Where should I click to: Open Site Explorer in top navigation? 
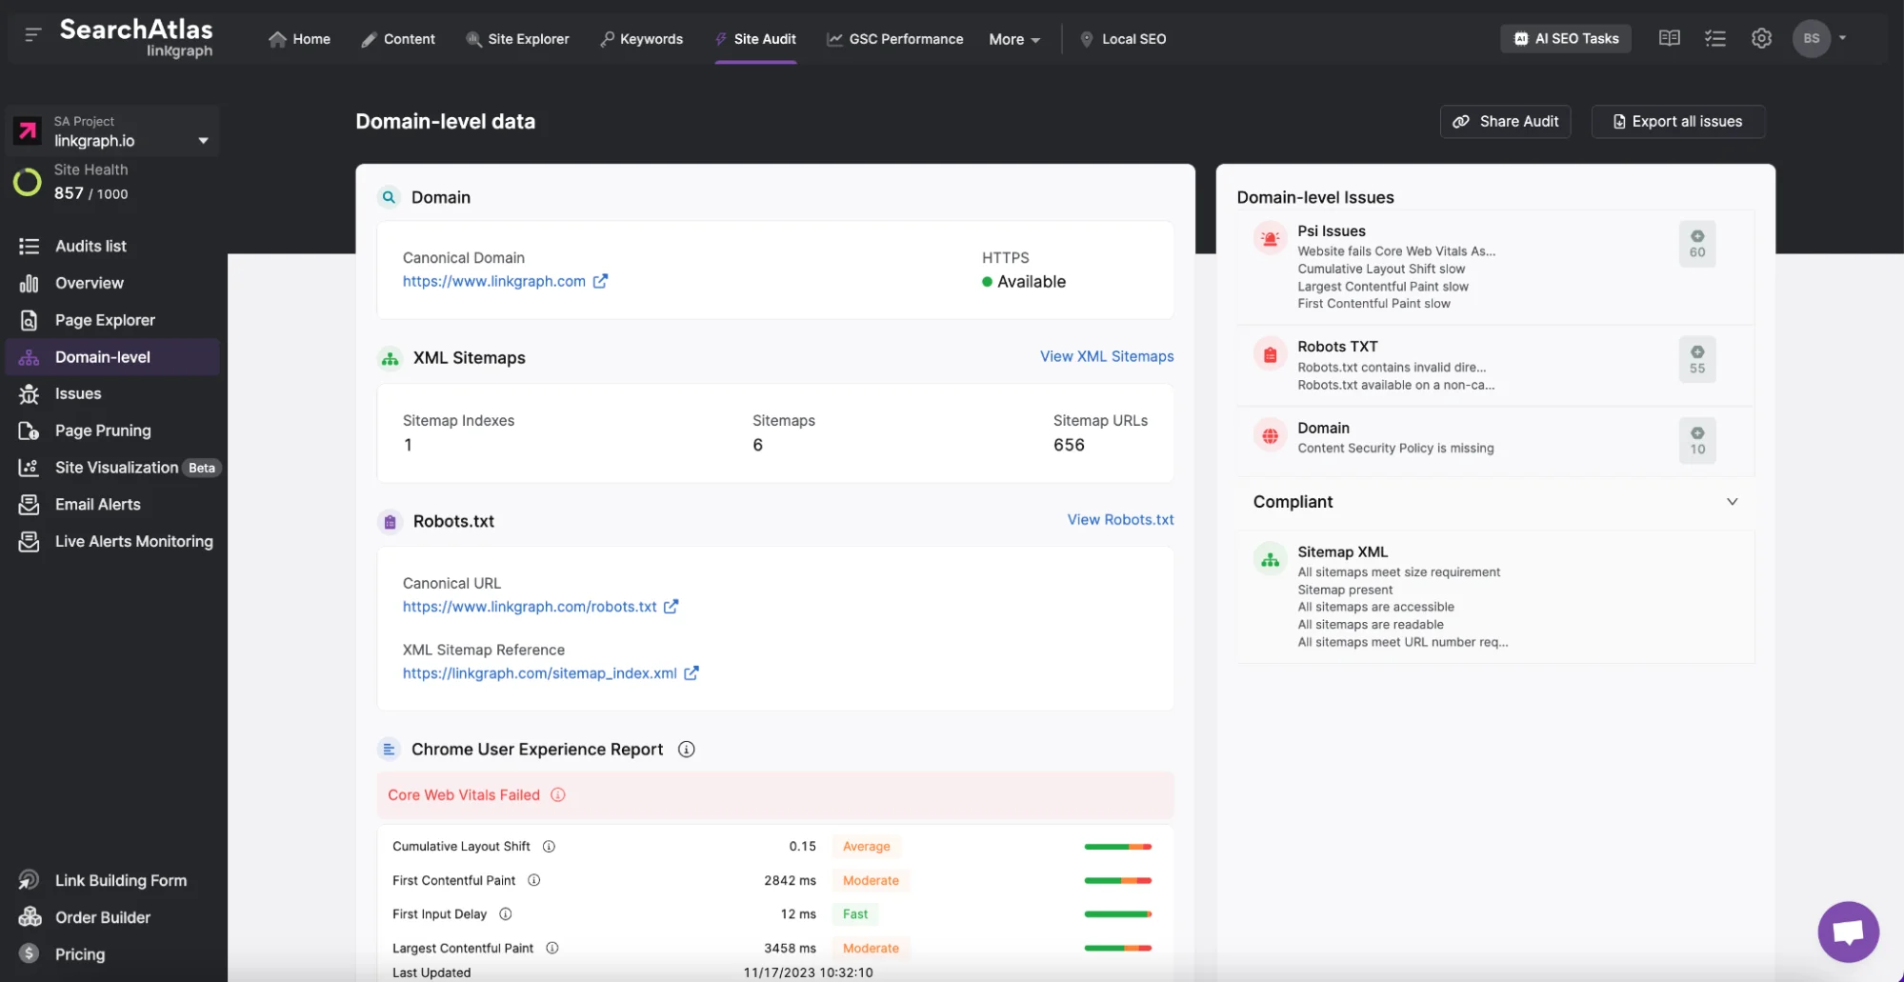coord(517,39)
